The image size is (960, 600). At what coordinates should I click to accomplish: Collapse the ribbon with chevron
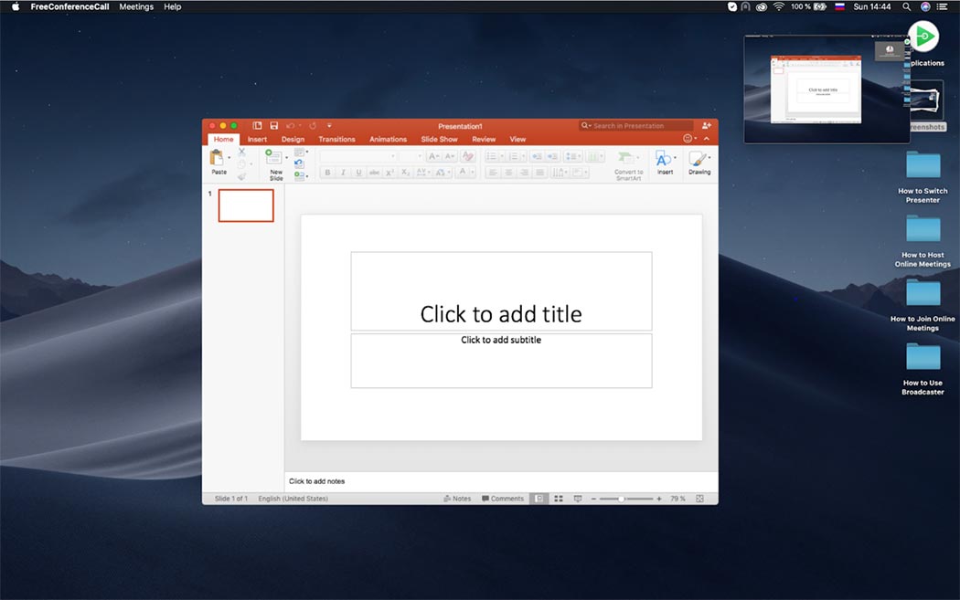(x=706, y=139)
